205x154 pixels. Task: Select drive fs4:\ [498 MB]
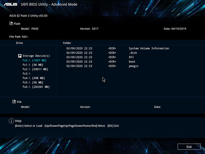34,78
